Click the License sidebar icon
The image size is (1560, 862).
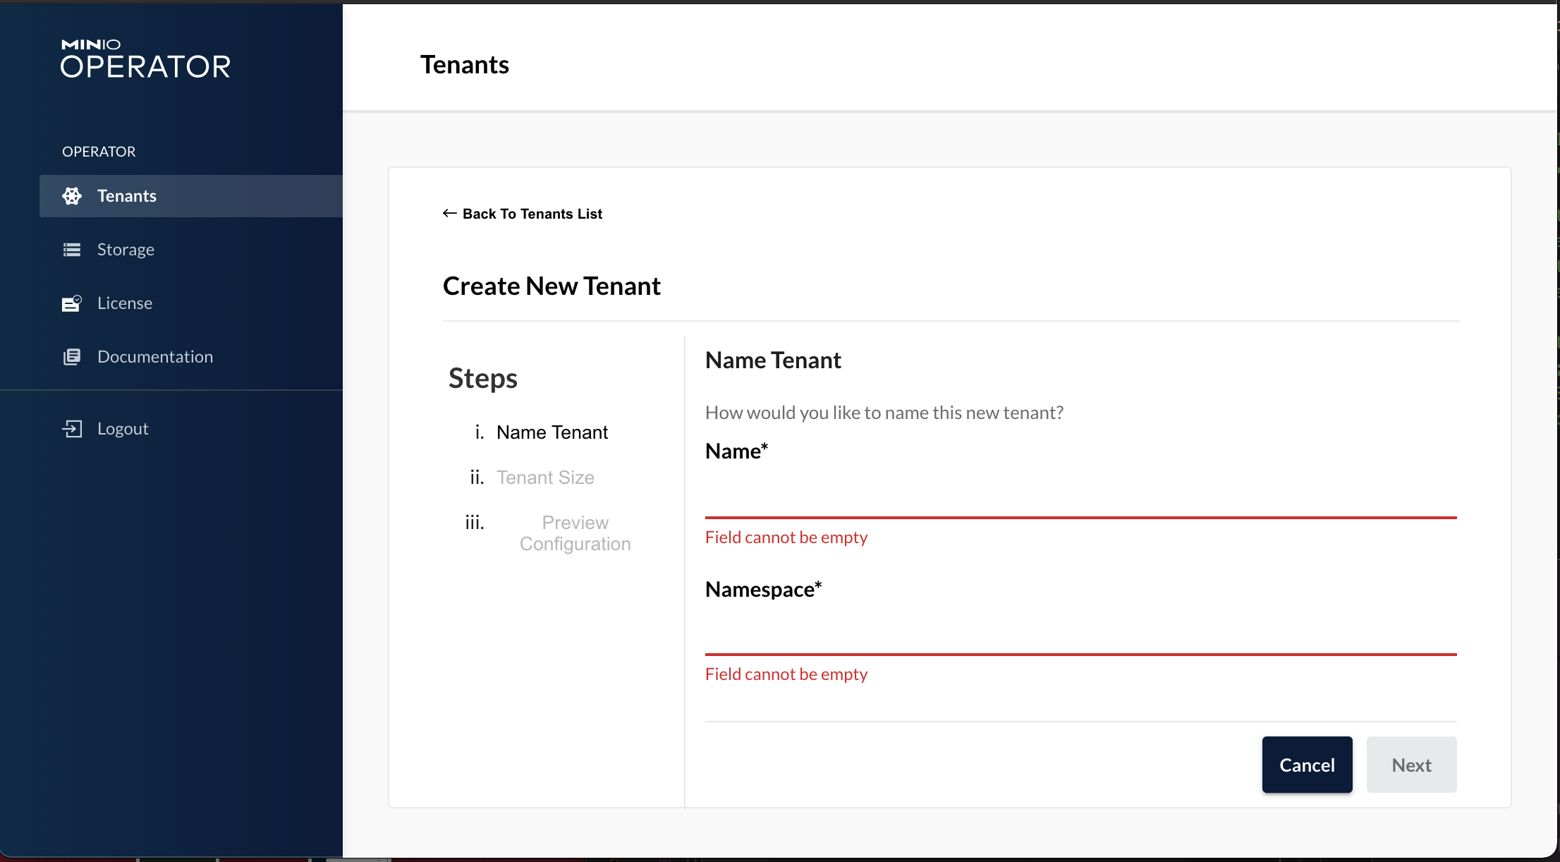(72, 303)
